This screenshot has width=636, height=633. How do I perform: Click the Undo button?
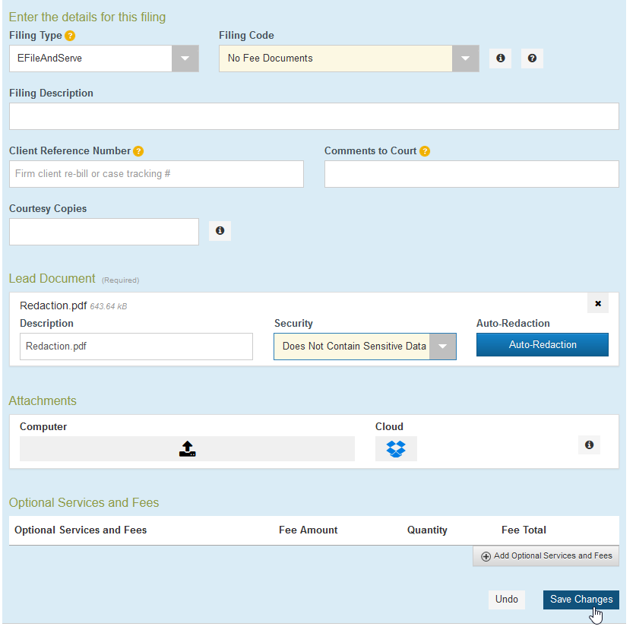point(507,600)
